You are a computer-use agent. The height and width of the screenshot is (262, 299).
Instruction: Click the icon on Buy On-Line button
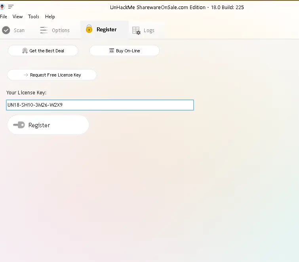tap(112, 51)
